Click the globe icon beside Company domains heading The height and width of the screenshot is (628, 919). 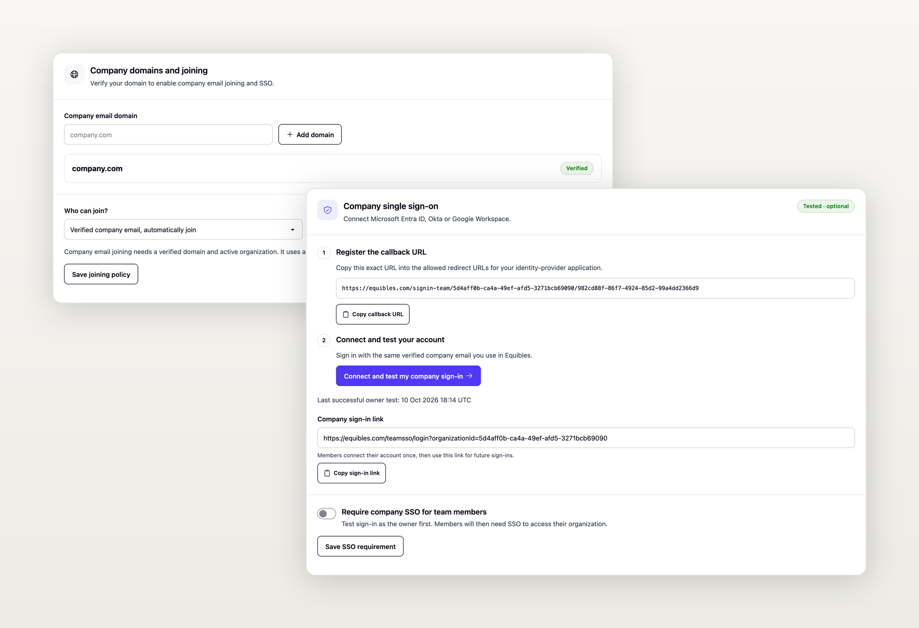coord(74,75)
